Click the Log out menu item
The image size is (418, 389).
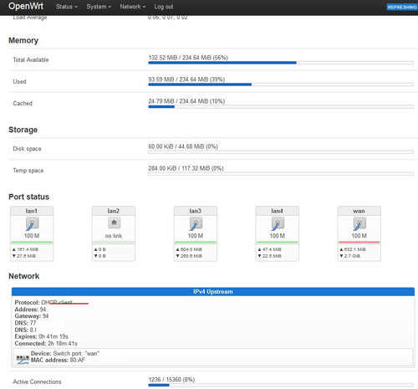[x=164, y=7]
